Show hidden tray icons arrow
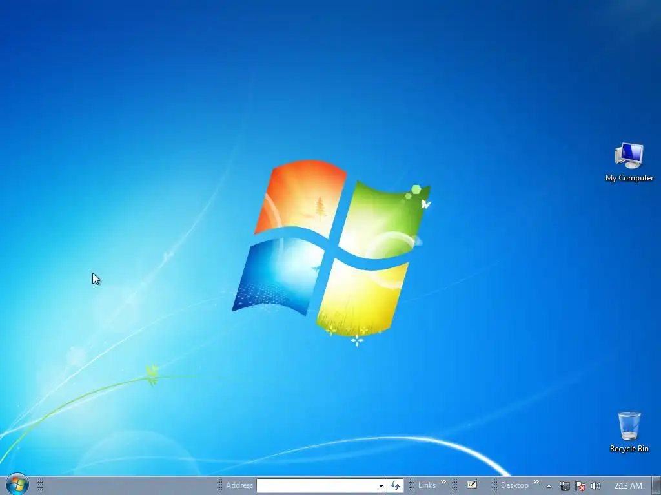Screen dimensions: 661x495 coord(549,486)
